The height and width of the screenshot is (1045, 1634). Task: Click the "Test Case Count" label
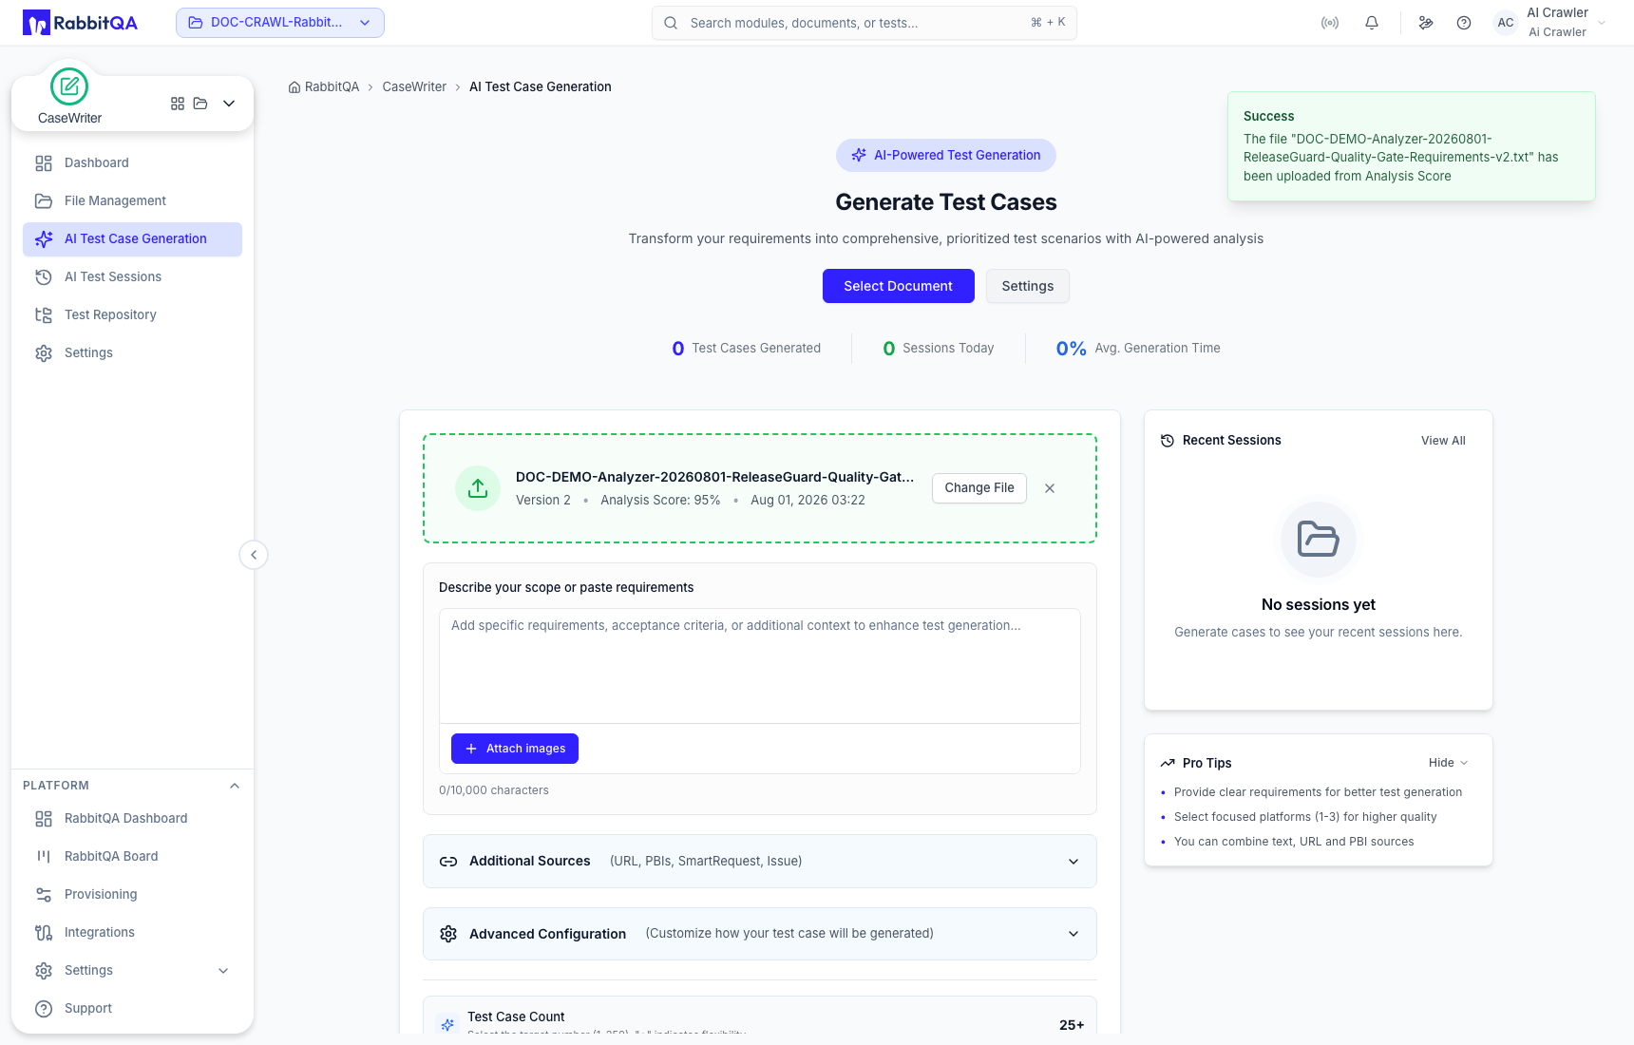[516, 1017]
